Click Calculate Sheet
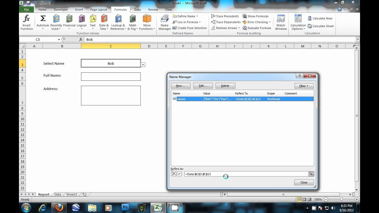Viewport: 379px width, 213px height. click(x=321, y=26)
